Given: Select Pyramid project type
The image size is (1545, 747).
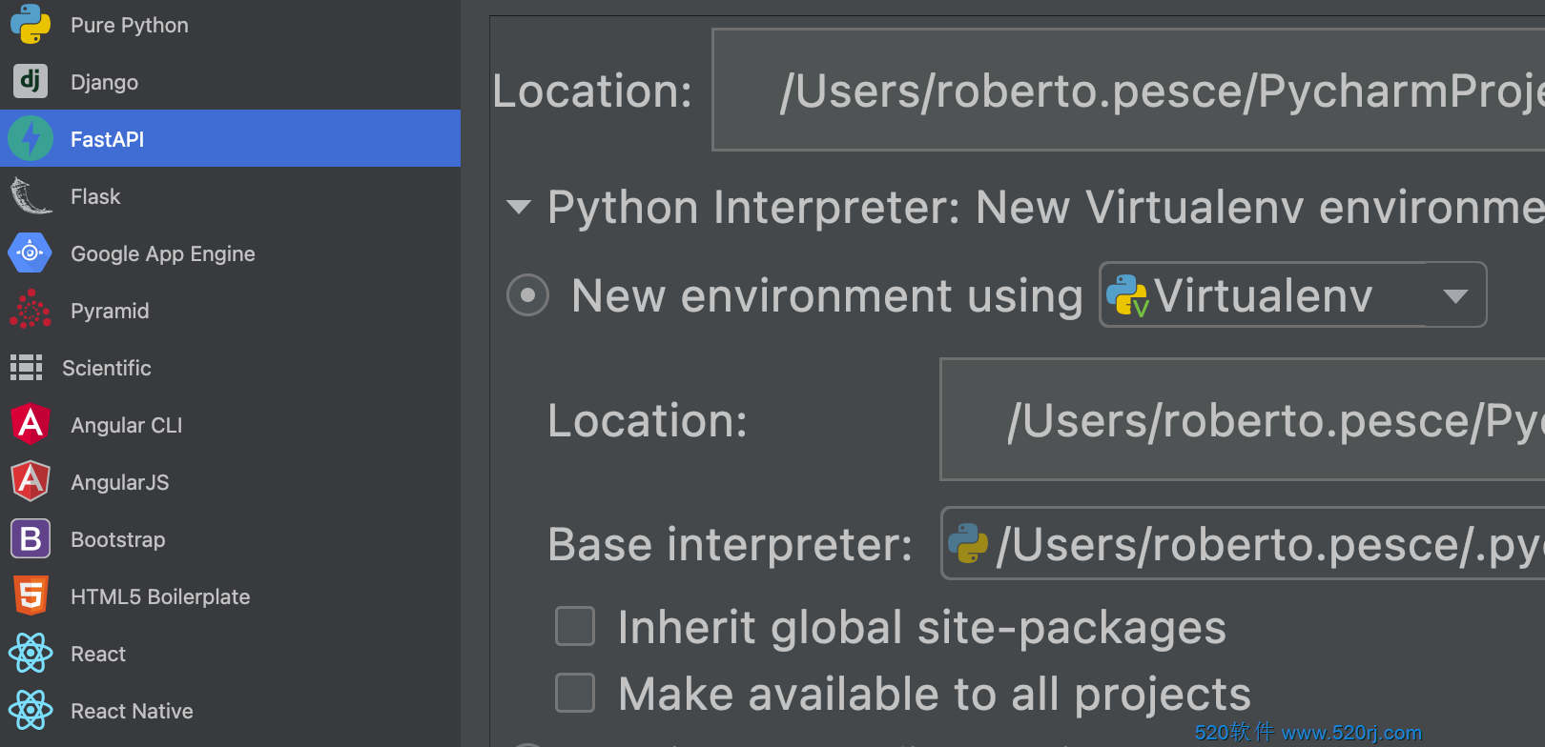Looking at the screenshot, I should click(x=230, y=311).
